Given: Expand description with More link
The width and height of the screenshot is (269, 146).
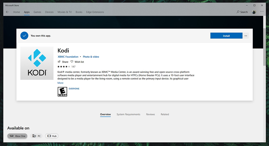Looking at the screenshot, I should click(x=60, y=83).
